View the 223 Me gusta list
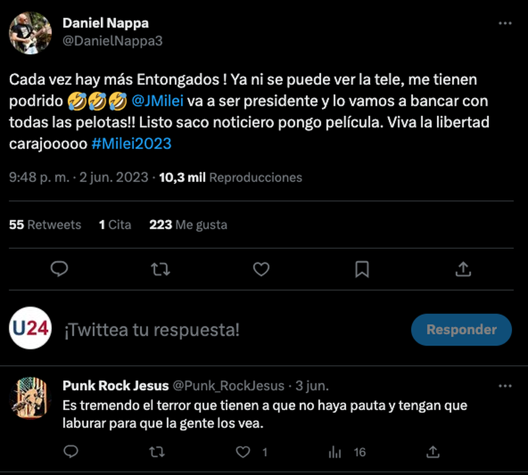Screen dimensions: 528x475 [188, 225]
